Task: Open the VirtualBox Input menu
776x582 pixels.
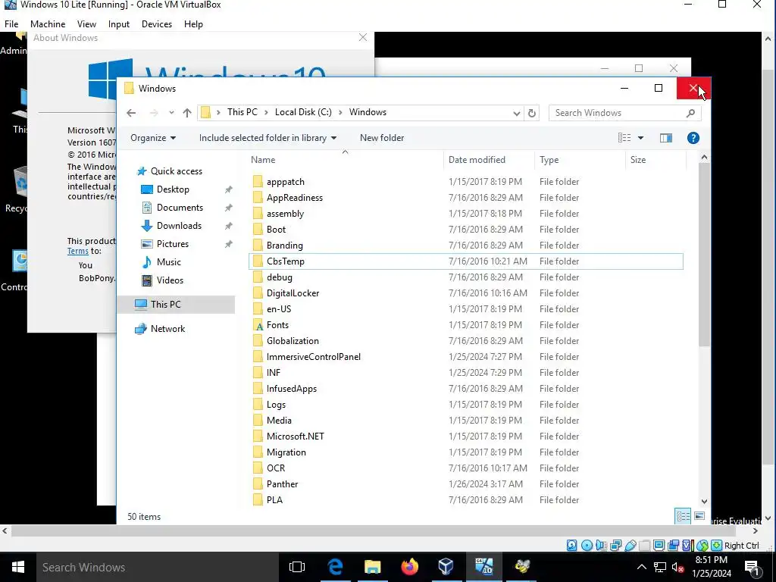Action: [x=119, y=24]
